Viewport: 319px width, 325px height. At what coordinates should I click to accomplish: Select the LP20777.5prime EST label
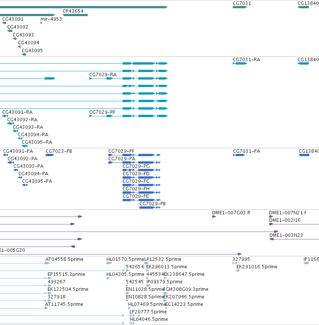(148, 312)
